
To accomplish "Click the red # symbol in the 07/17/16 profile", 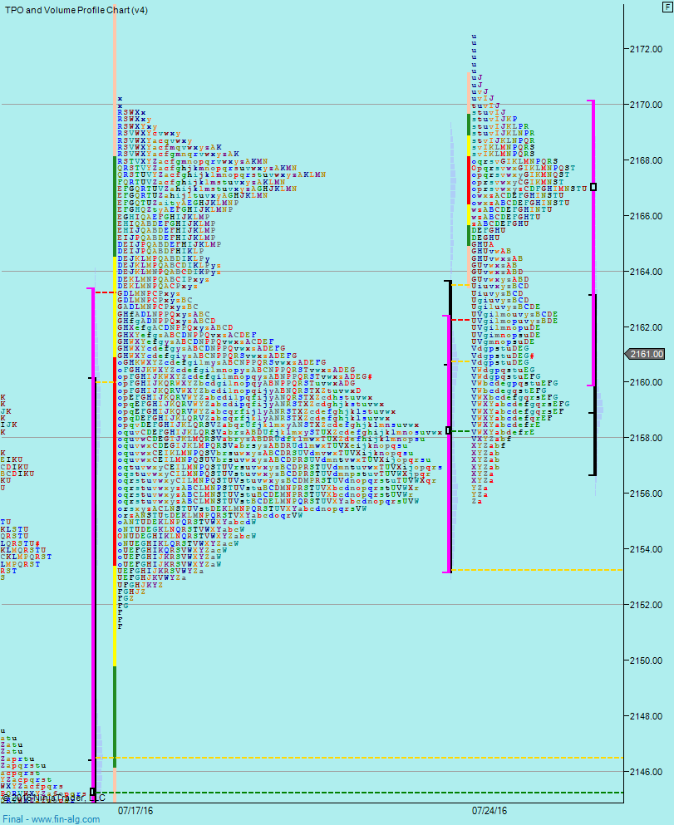I will click(x=369, y=376).
